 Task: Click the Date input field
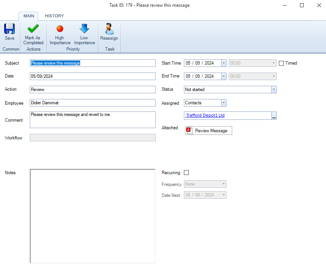[93, 76]
